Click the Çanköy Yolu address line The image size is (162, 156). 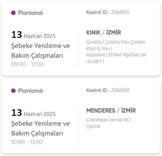coord(116,45)
